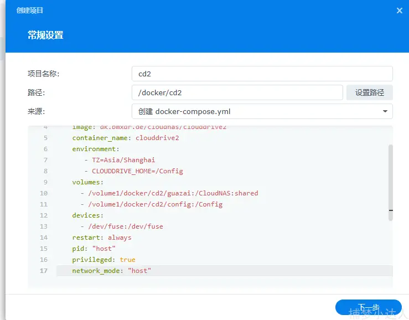The image size is (409, 320).
Task: Click the 项目名称 field containing cd2
Action: click(262, 74)
